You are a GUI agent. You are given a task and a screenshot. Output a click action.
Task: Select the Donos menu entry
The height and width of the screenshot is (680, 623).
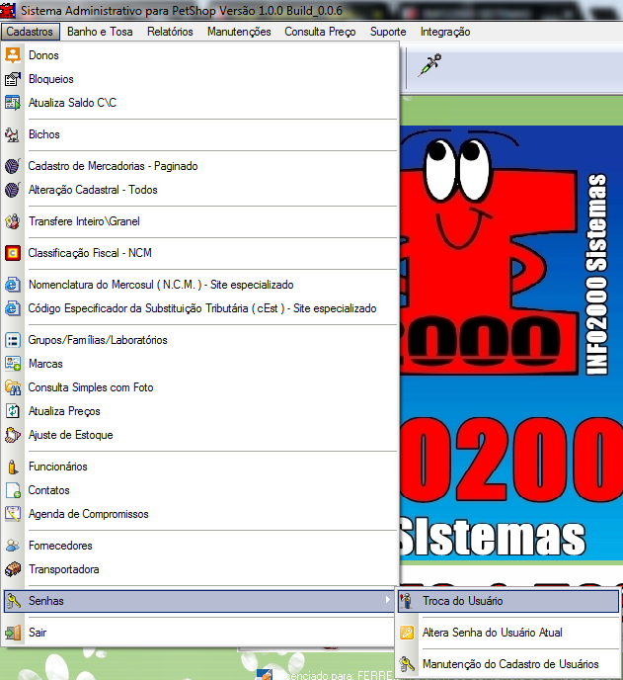200,55
